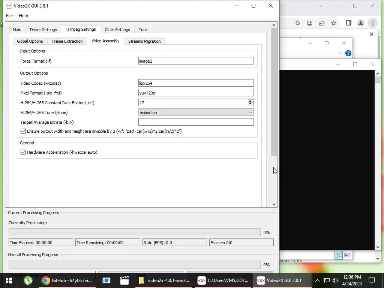Click the settings panel scrollbar up arrow
This screenshot has width=384, height=288.
pyautogui.click(x=274, y=25)
